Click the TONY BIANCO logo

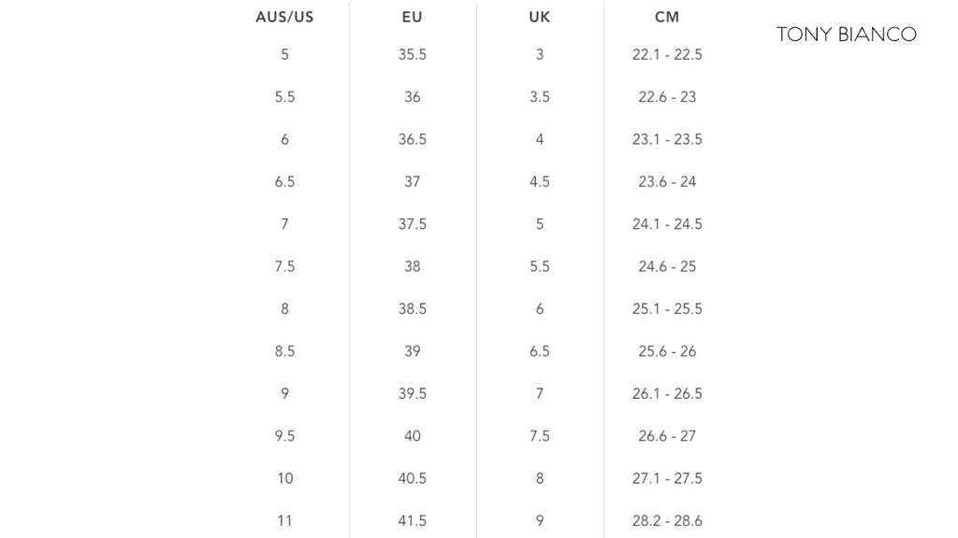(846, 35)
